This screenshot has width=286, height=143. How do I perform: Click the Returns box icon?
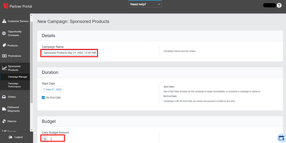tap(4, 121)
